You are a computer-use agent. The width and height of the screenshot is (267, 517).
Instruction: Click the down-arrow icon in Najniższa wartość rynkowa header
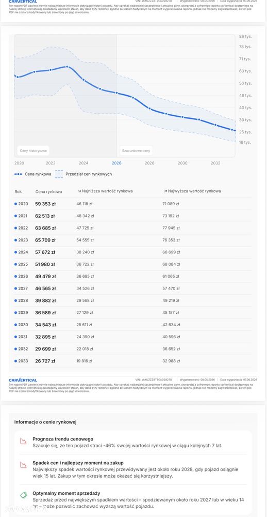79,191
